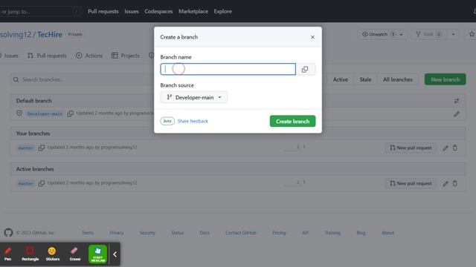Click the pencil icon for Developer-main branch
Screen dimensions: 476x267
[457, 114]
